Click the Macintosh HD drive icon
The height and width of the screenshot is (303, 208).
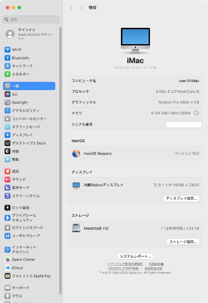coord(76,228)
